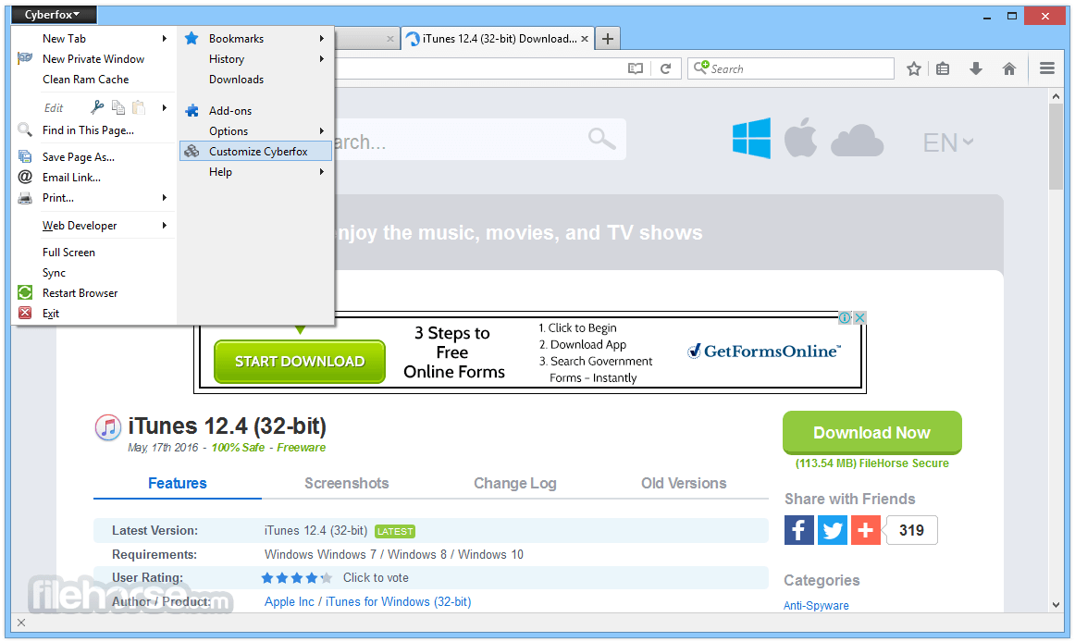The height and width of the screenshot is (642, 1075).
Task: Close the advertisement with X icon
Action: [859, 317]
